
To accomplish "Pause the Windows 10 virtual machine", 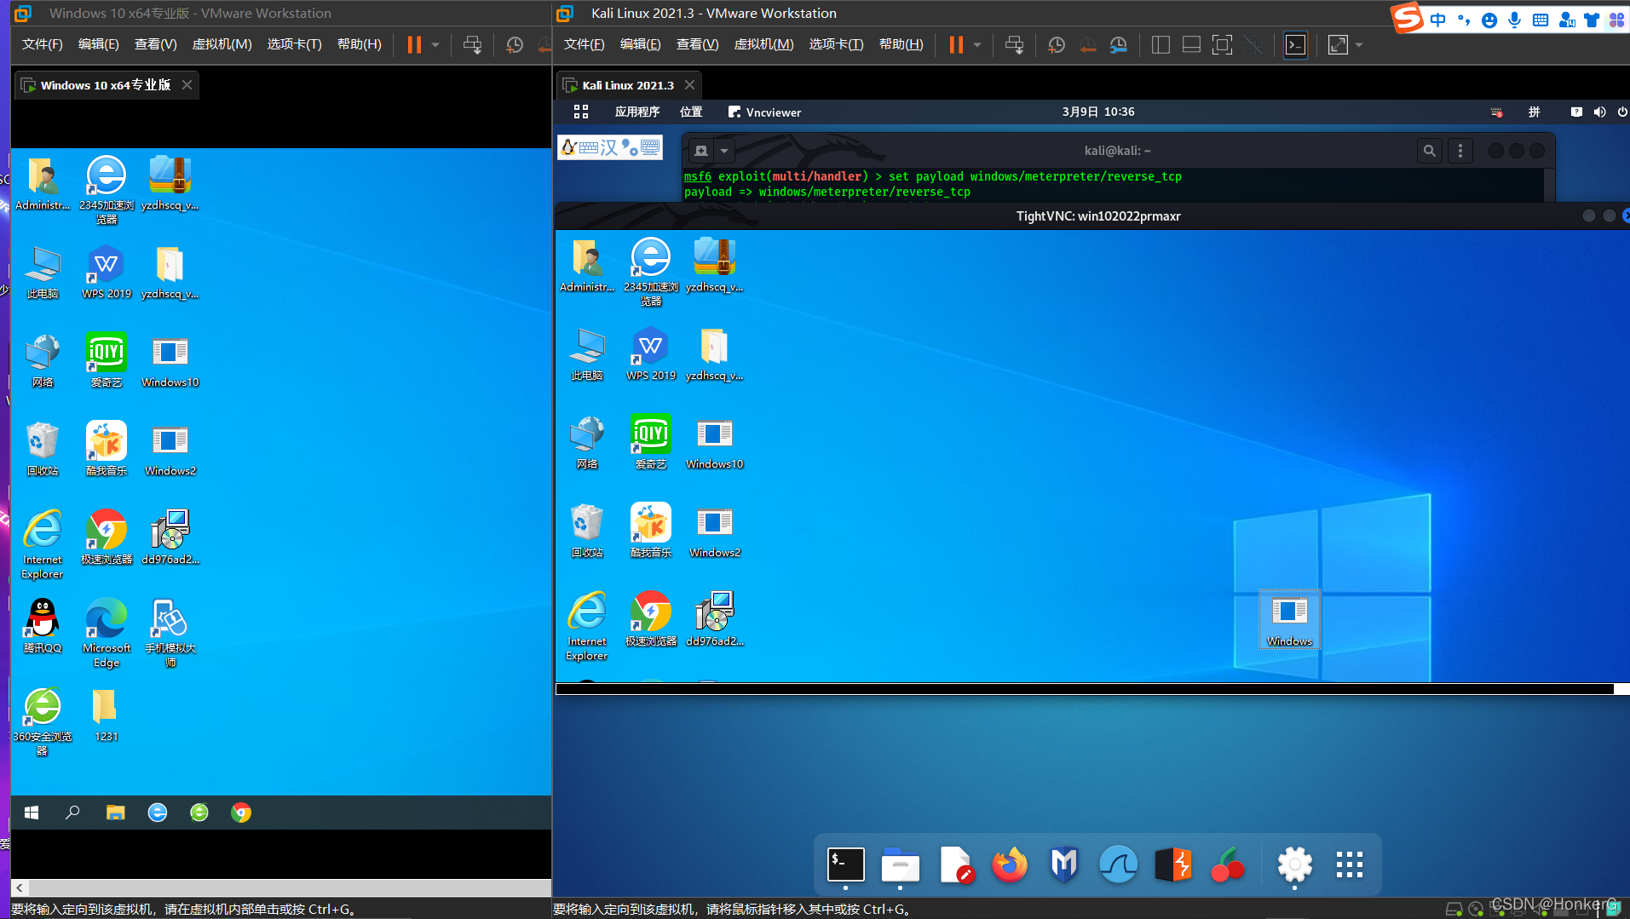I will coord(414,45).
